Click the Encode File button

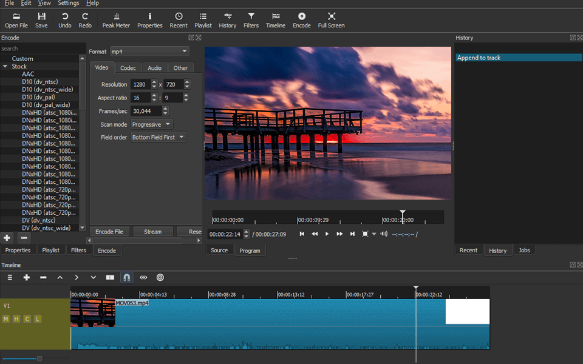coord(110,232)
